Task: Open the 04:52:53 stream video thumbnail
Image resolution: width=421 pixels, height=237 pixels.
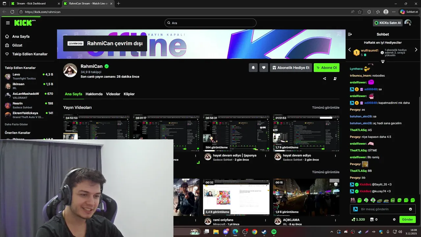Action: point(96,127)
